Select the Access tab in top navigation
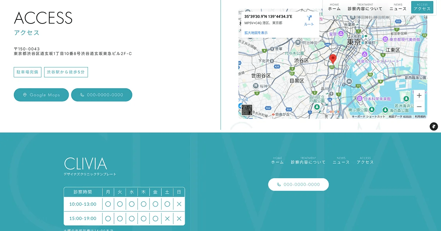 (x=422, y=7)
